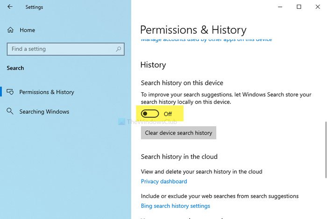Click the Searching Windows magnifier icon

pyautogui.click(x=10, y=112)
